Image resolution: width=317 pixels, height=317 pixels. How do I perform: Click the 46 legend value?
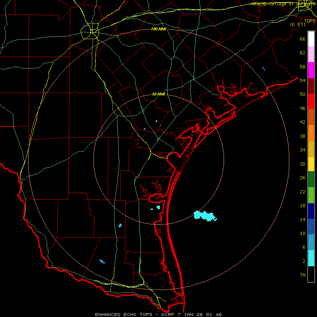click(x=303, y=108)
